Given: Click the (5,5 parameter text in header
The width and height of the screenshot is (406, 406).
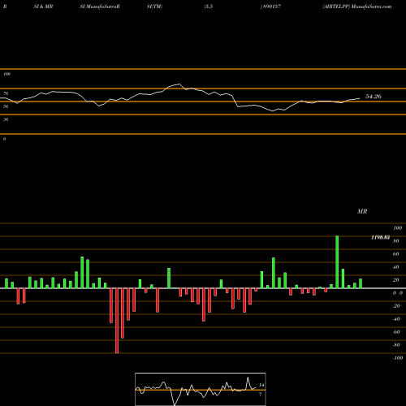Looking at the screenshot, I should 209,6.
